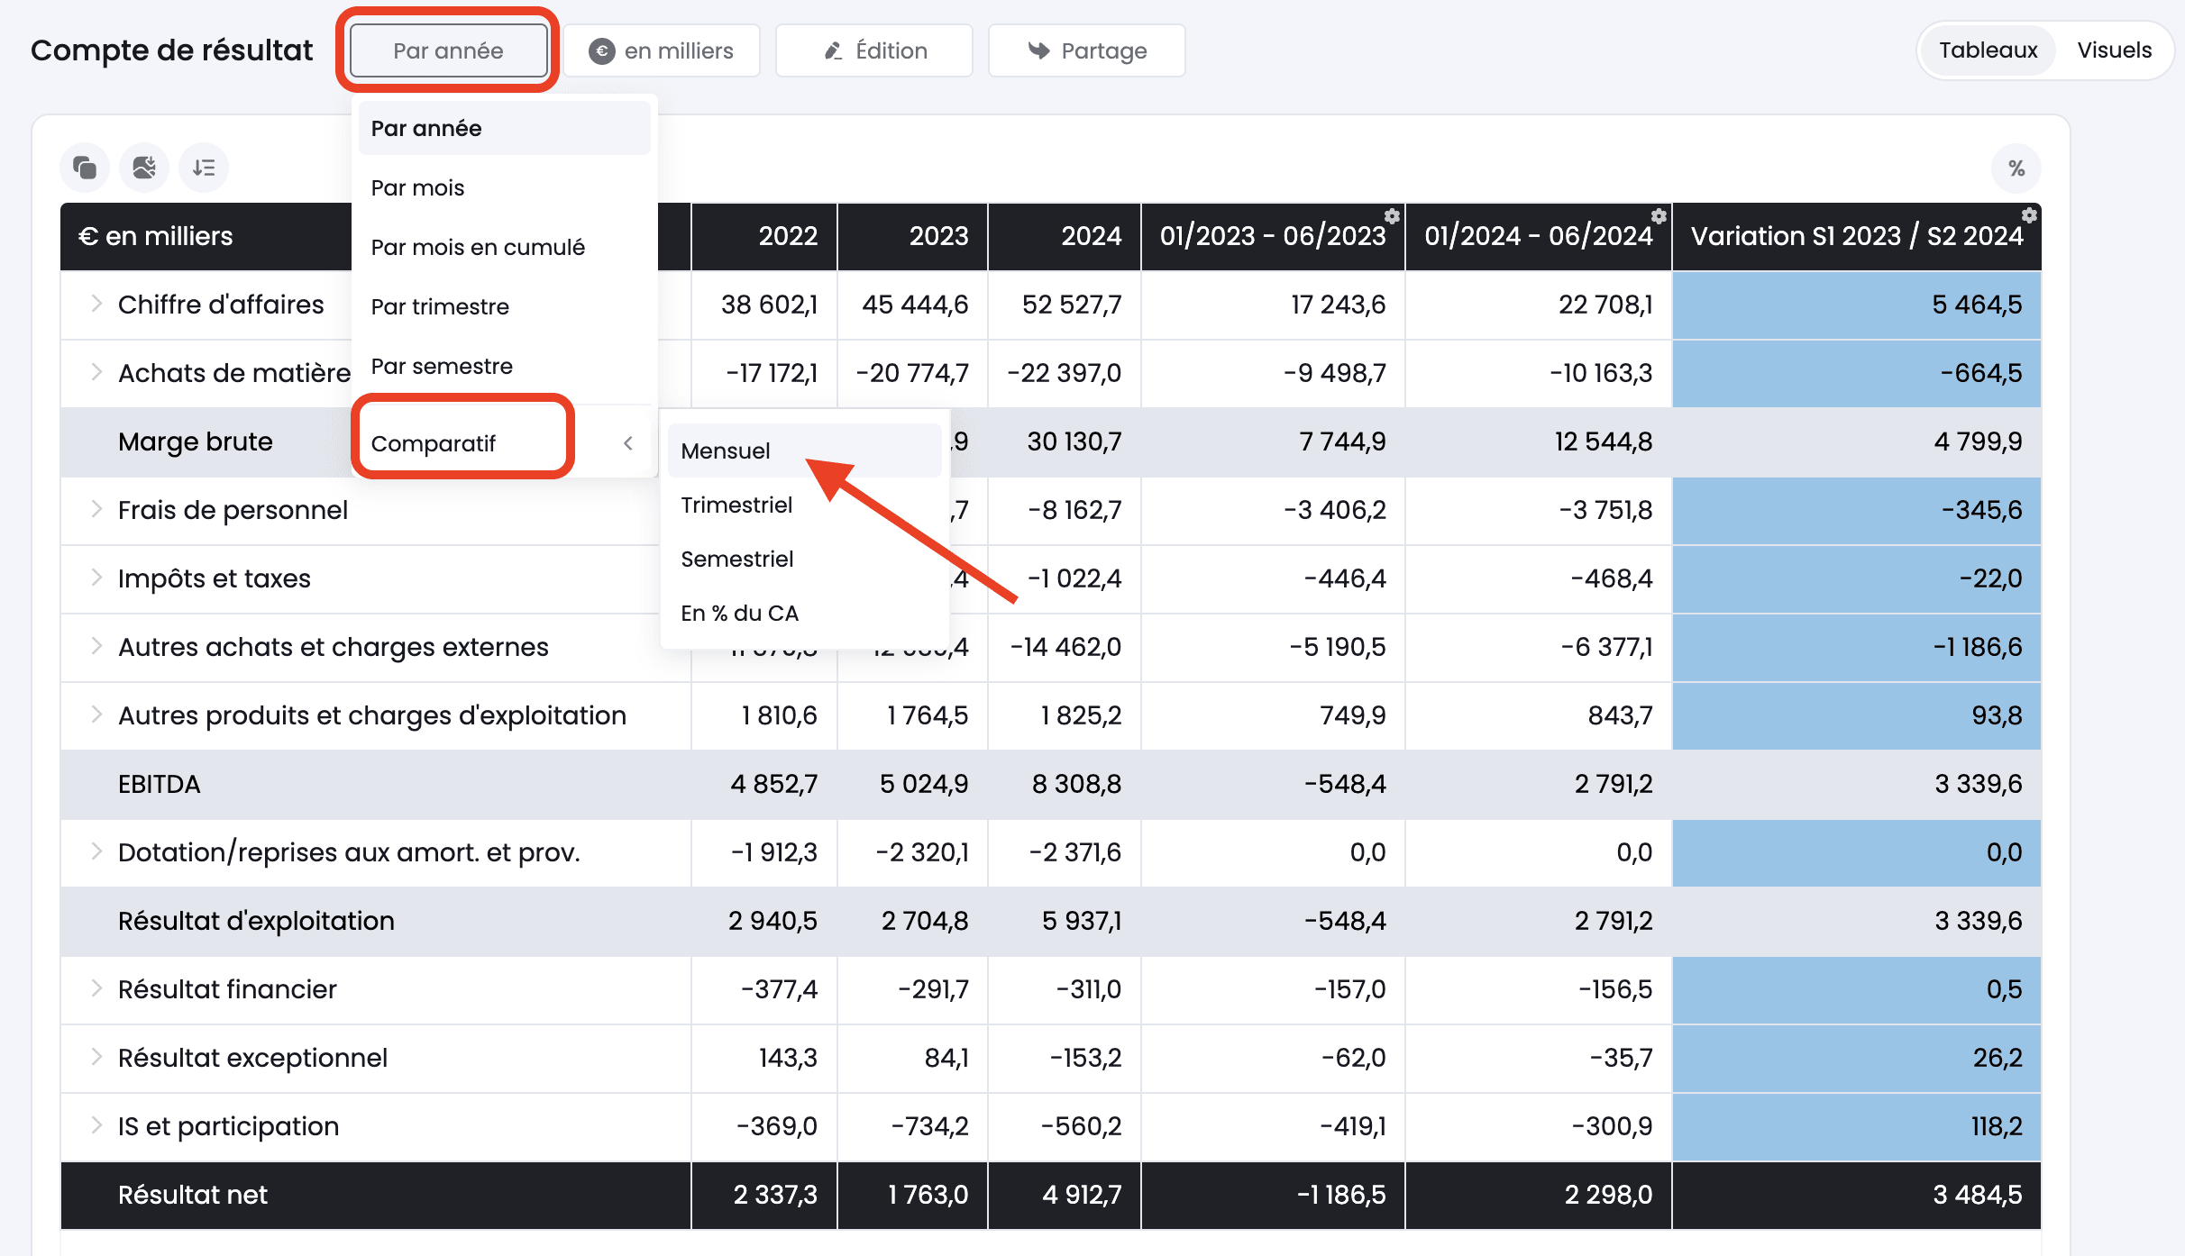Click the copy table icon
The image size is (2185, 1256).
coord(85,168)
